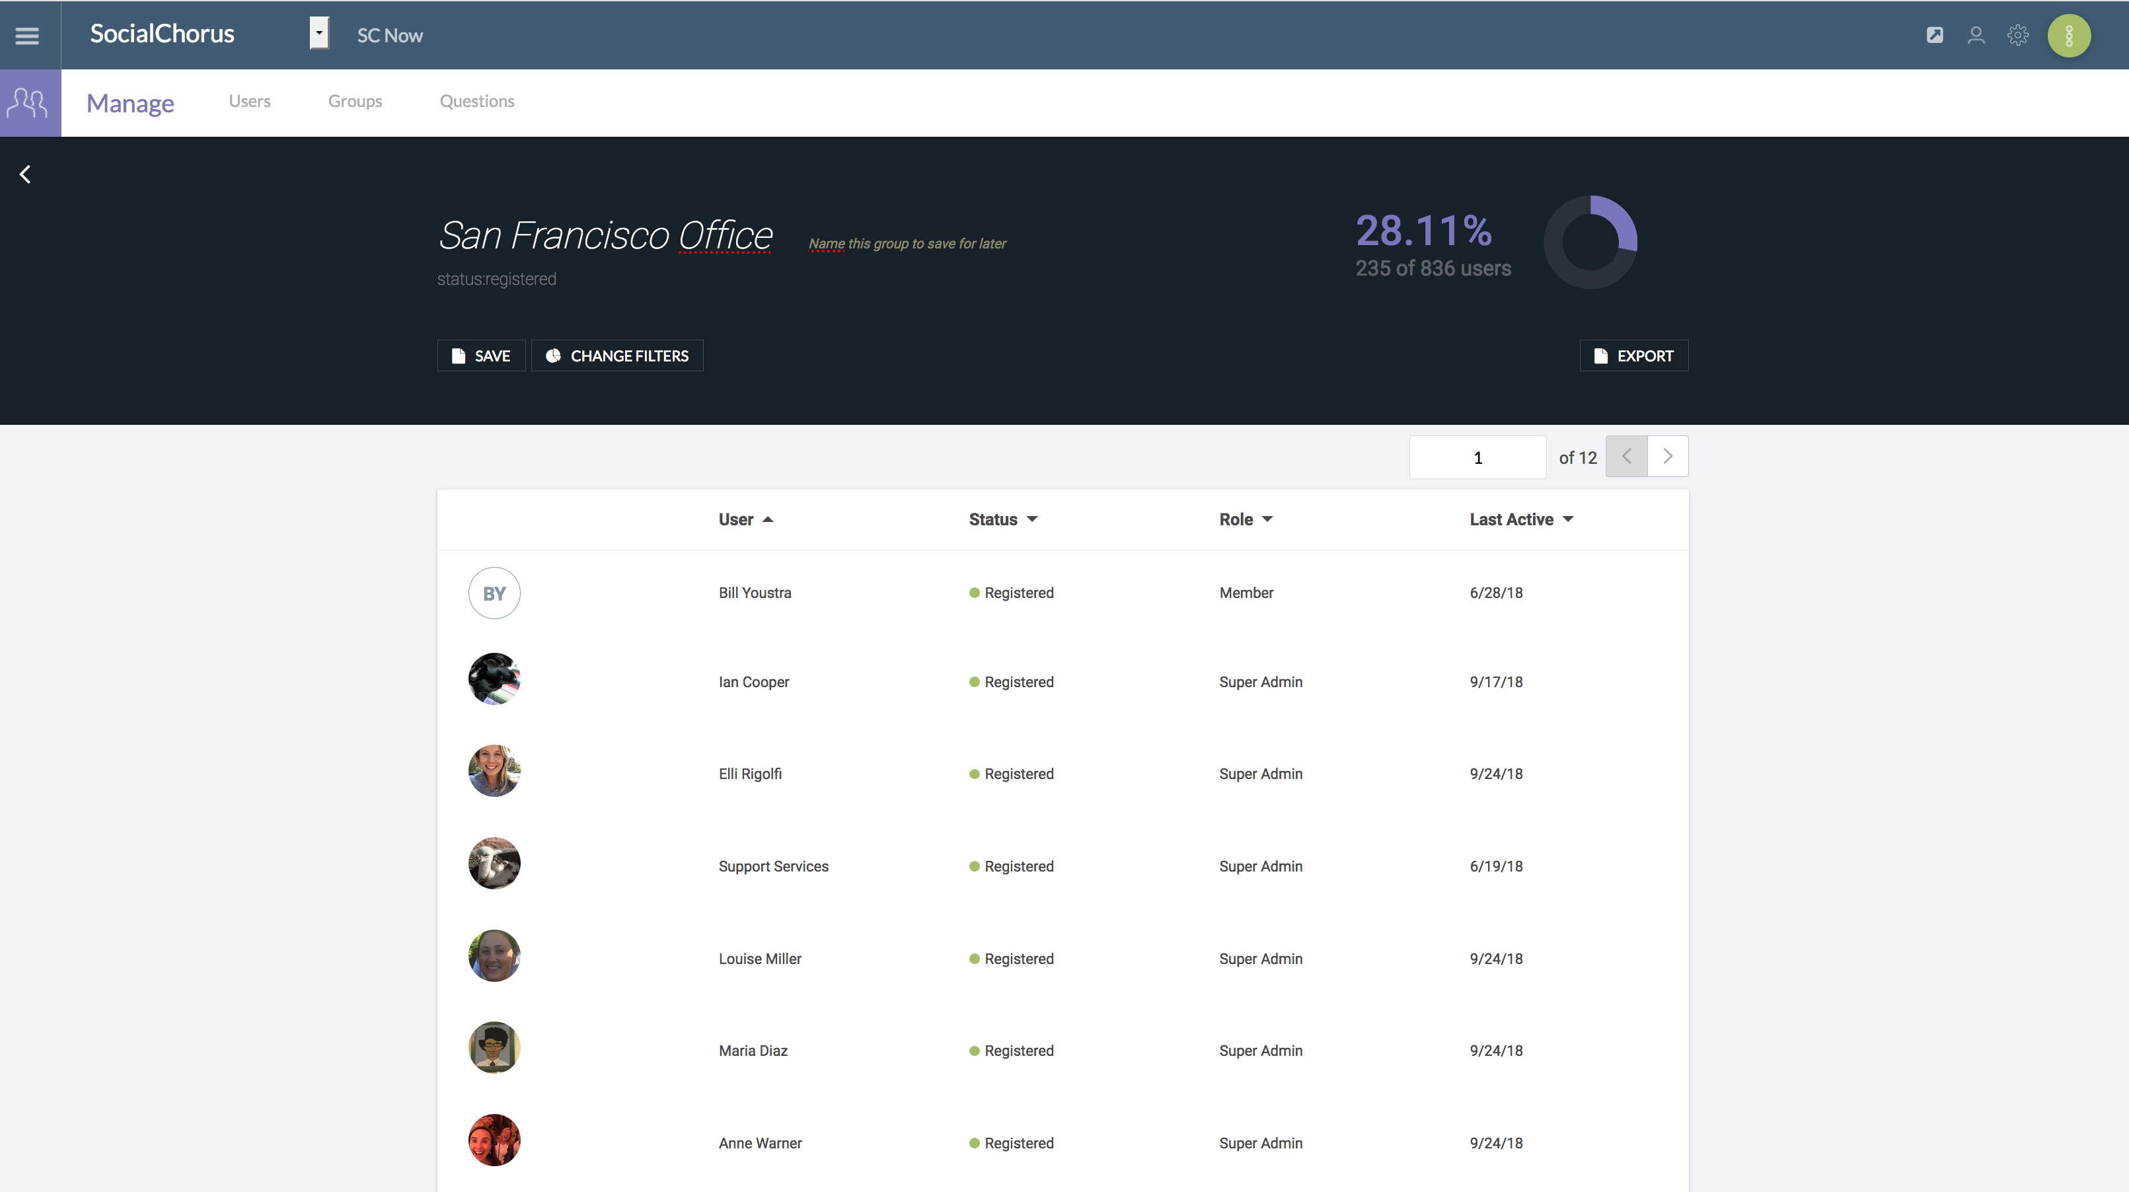Go to previous page of users

coord(1625,457)
